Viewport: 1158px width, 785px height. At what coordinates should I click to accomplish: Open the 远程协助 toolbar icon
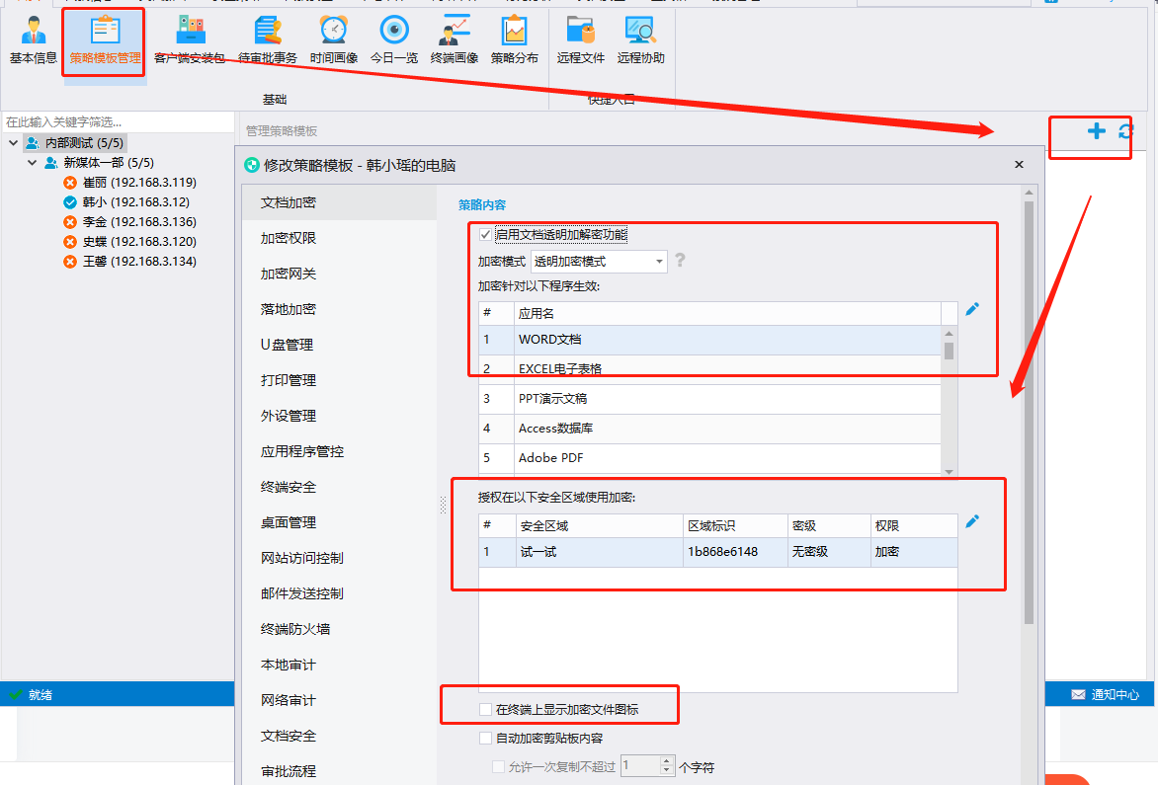click(x=641, y=39)
